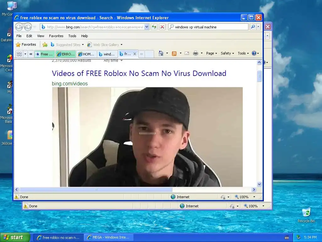Expand the feeds dropdown arrow
This screenshot has height=242, width=322.
pos(180,53)
